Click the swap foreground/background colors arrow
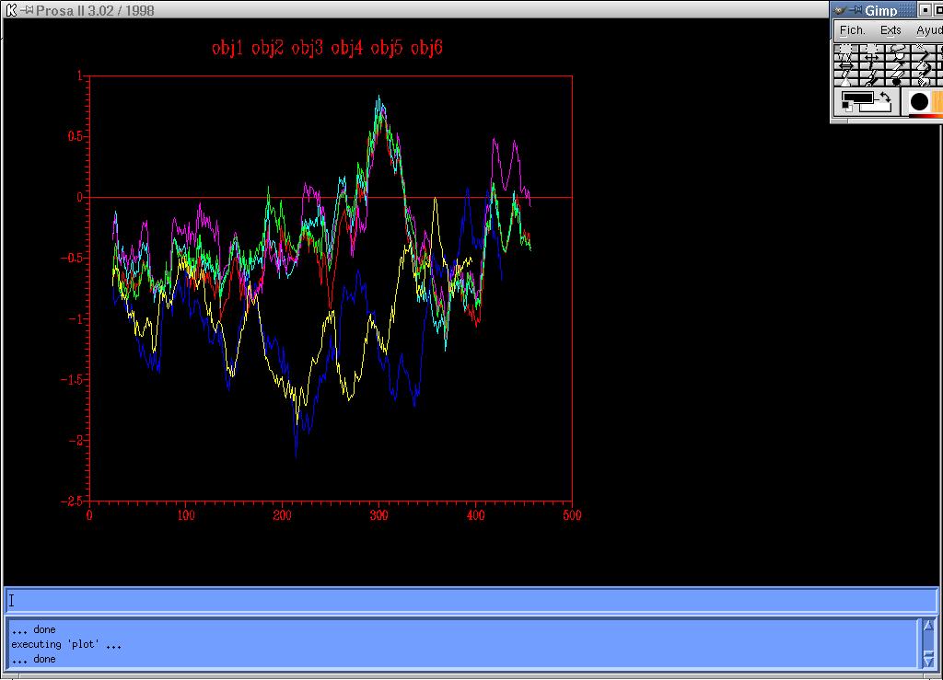The height and width of the screenshot is (680, 943). pyautogui.click(x=887, y=97)
